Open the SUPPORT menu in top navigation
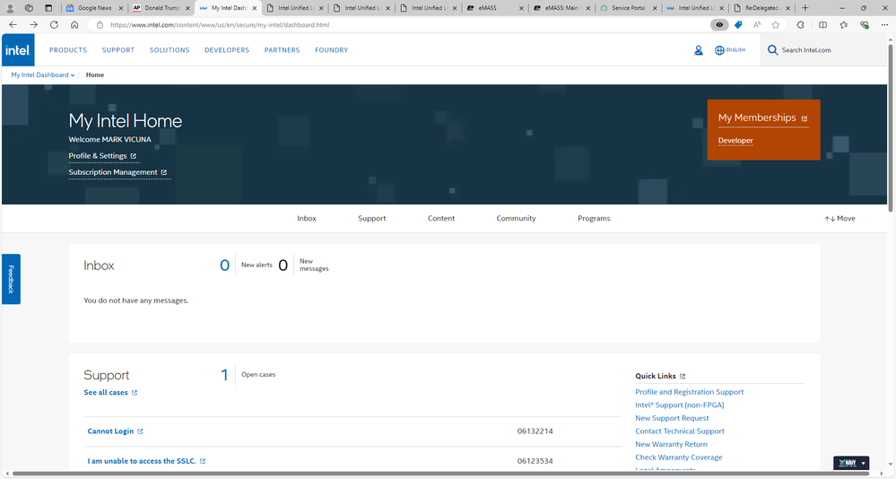 click(118, 50)
